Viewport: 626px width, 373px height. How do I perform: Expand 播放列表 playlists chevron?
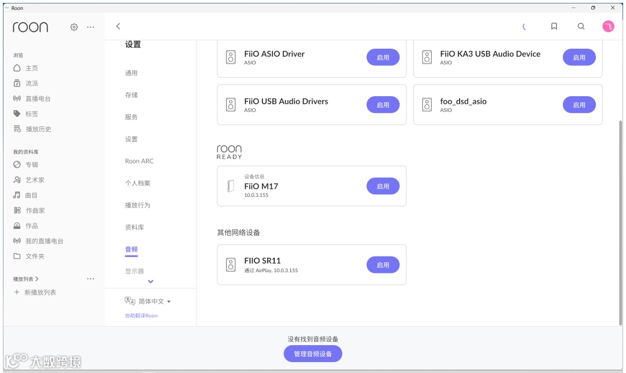point(37,279)
